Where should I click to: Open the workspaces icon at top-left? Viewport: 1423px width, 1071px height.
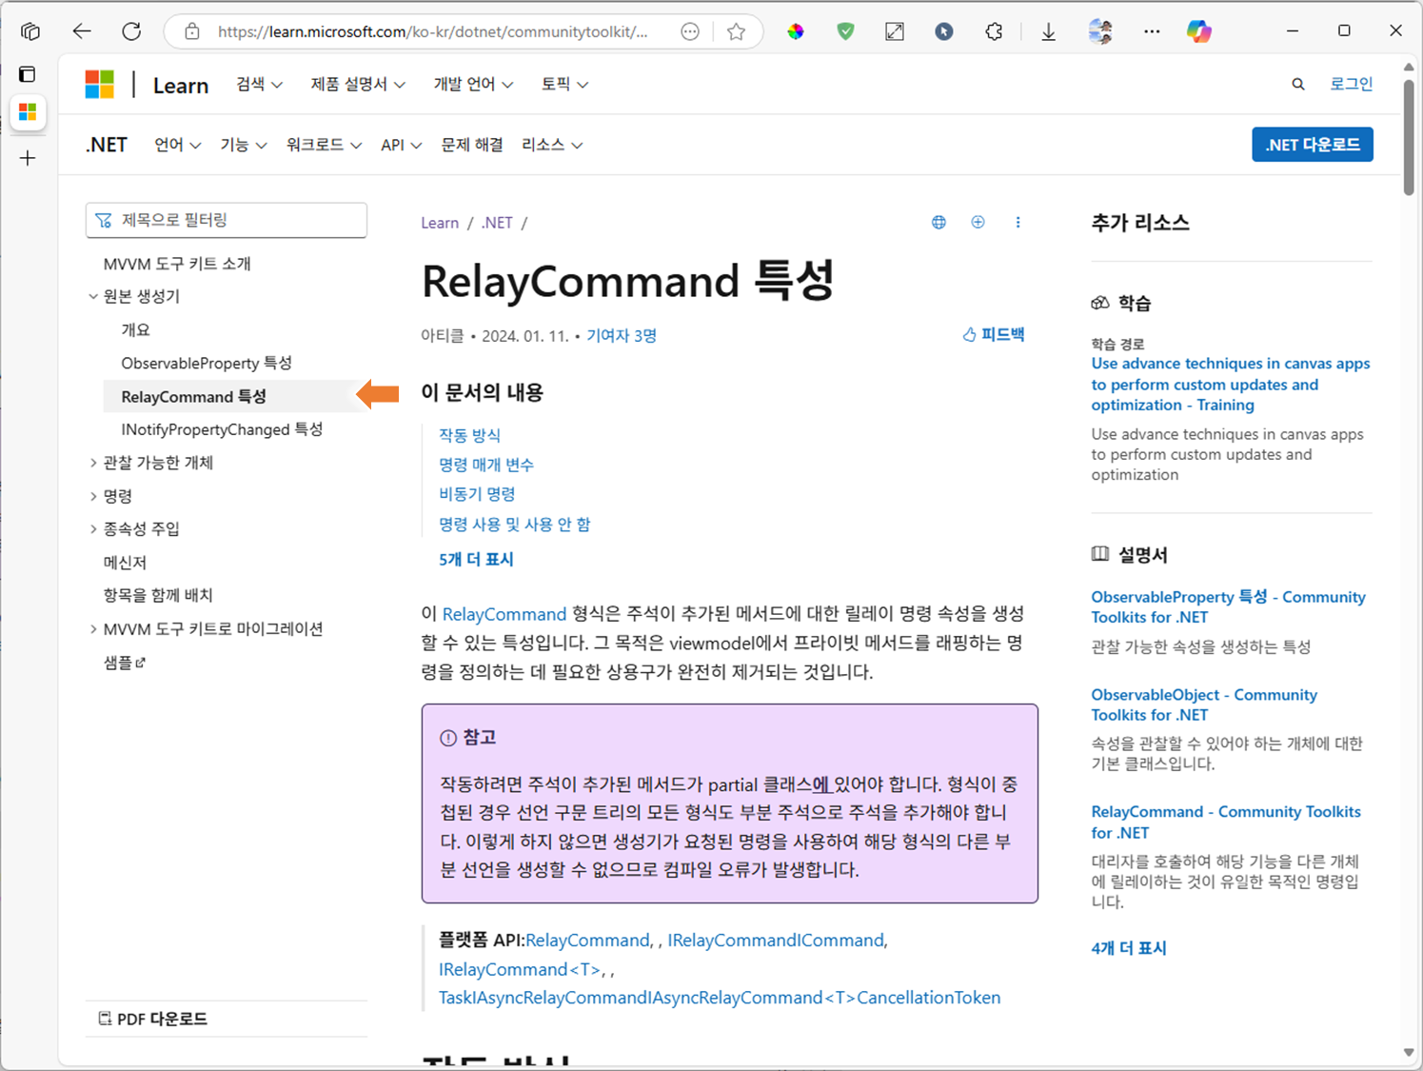[30, 31]
